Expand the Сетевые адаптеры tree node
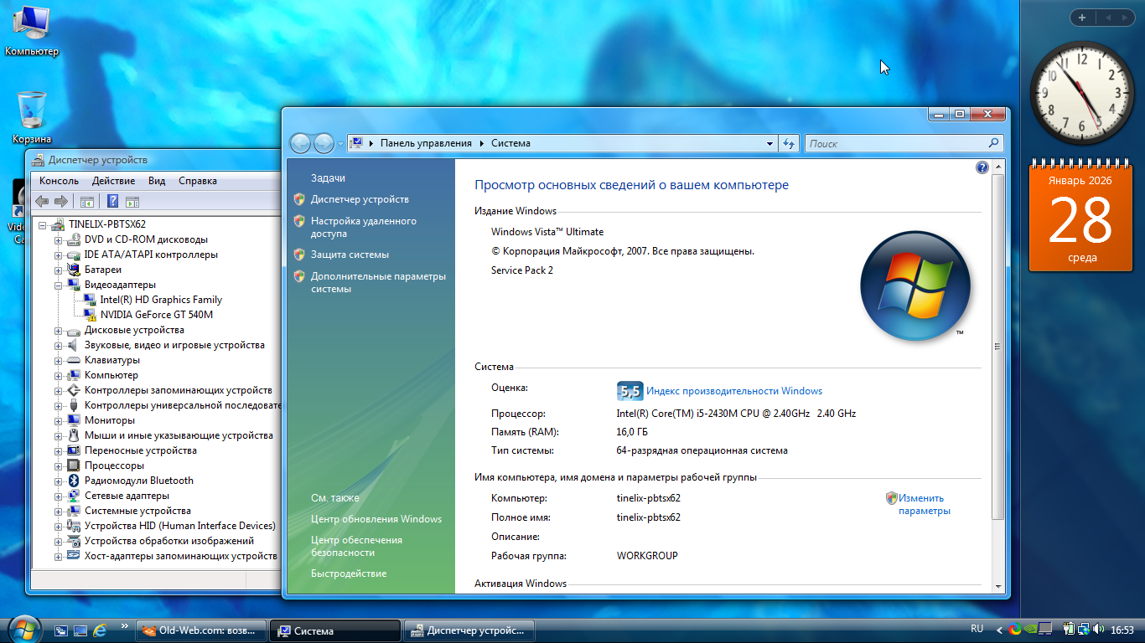This screenshot has width=1145, height=643. [59, 496]
